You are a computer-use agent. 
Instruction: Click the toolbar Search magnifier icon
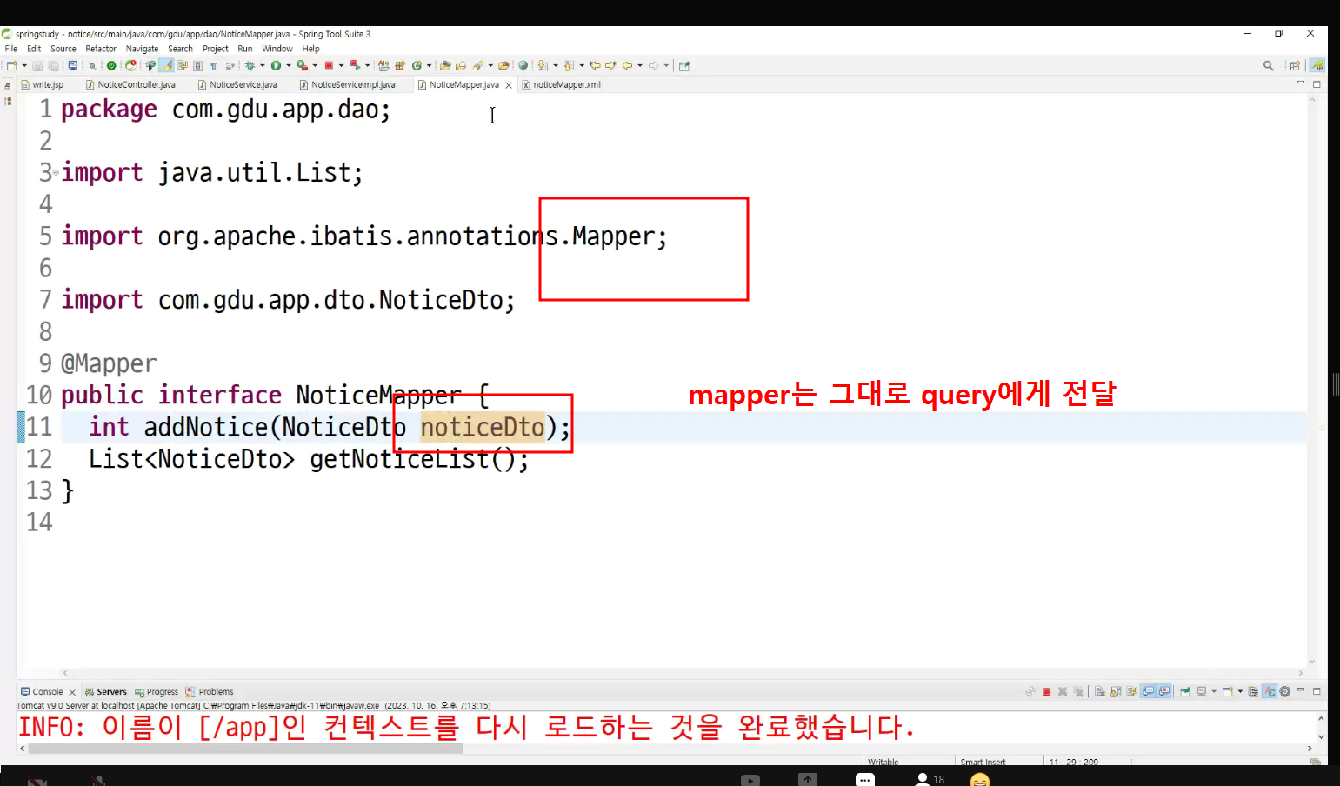point(1269,65)
